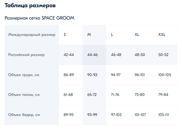Select the 75-80 waist measurement cell
This screenshot has width=182, height=131.
pyautogui.click(x=140, y=95)
